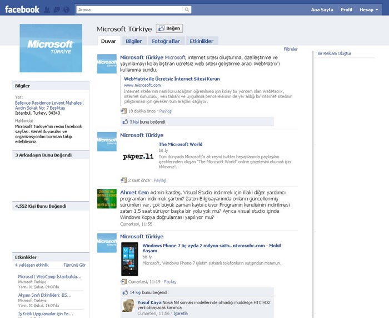
Task: Click Tümünü Gör in events section
Action: coord(74,265)
